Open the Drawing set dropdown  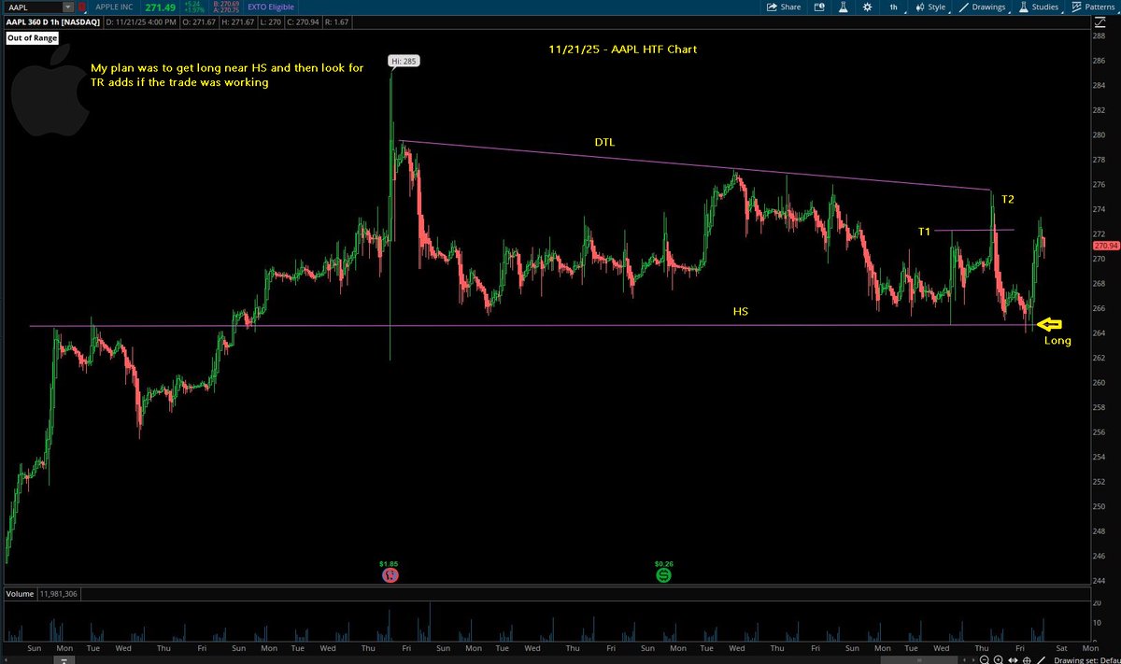[1087, 659]
